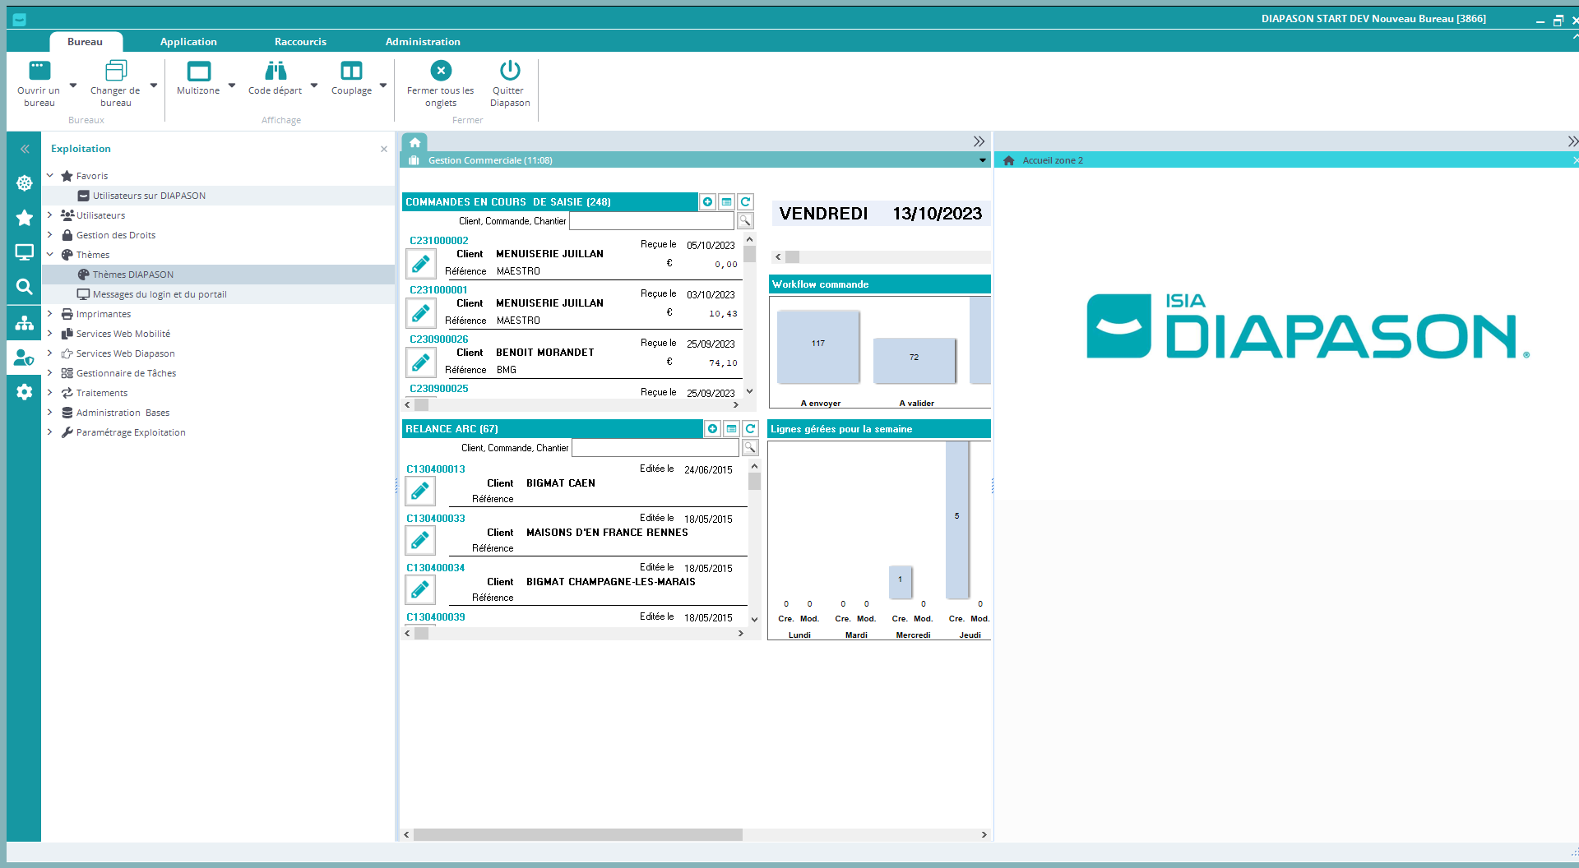Click the Commandes en cours search input field

pyautogui.click(x=651, y=221)
